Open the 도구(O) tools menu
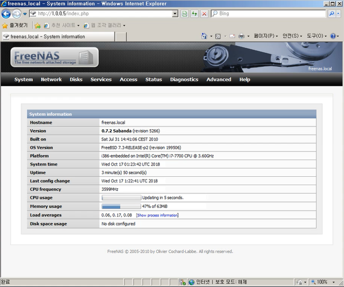The height and width of the screenshot is (287, 344). click(x=317, y=36)
